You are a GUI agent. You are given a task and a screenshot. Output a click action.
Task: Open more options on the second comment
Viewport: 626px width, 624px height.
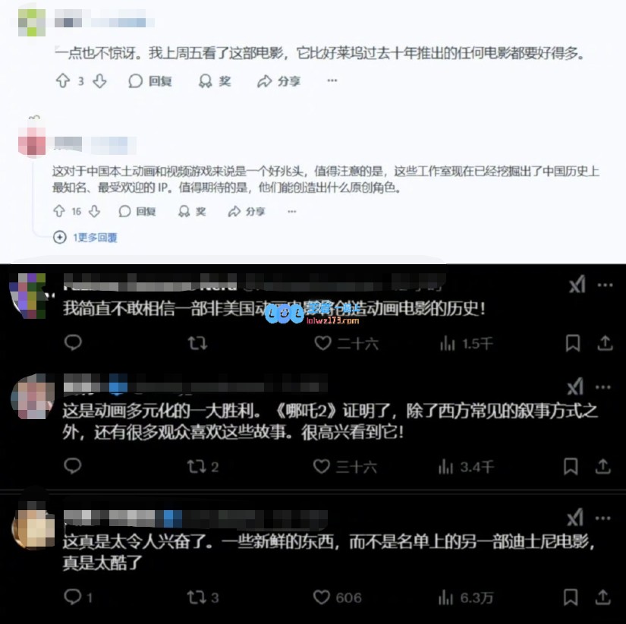(x=292, y=211)
